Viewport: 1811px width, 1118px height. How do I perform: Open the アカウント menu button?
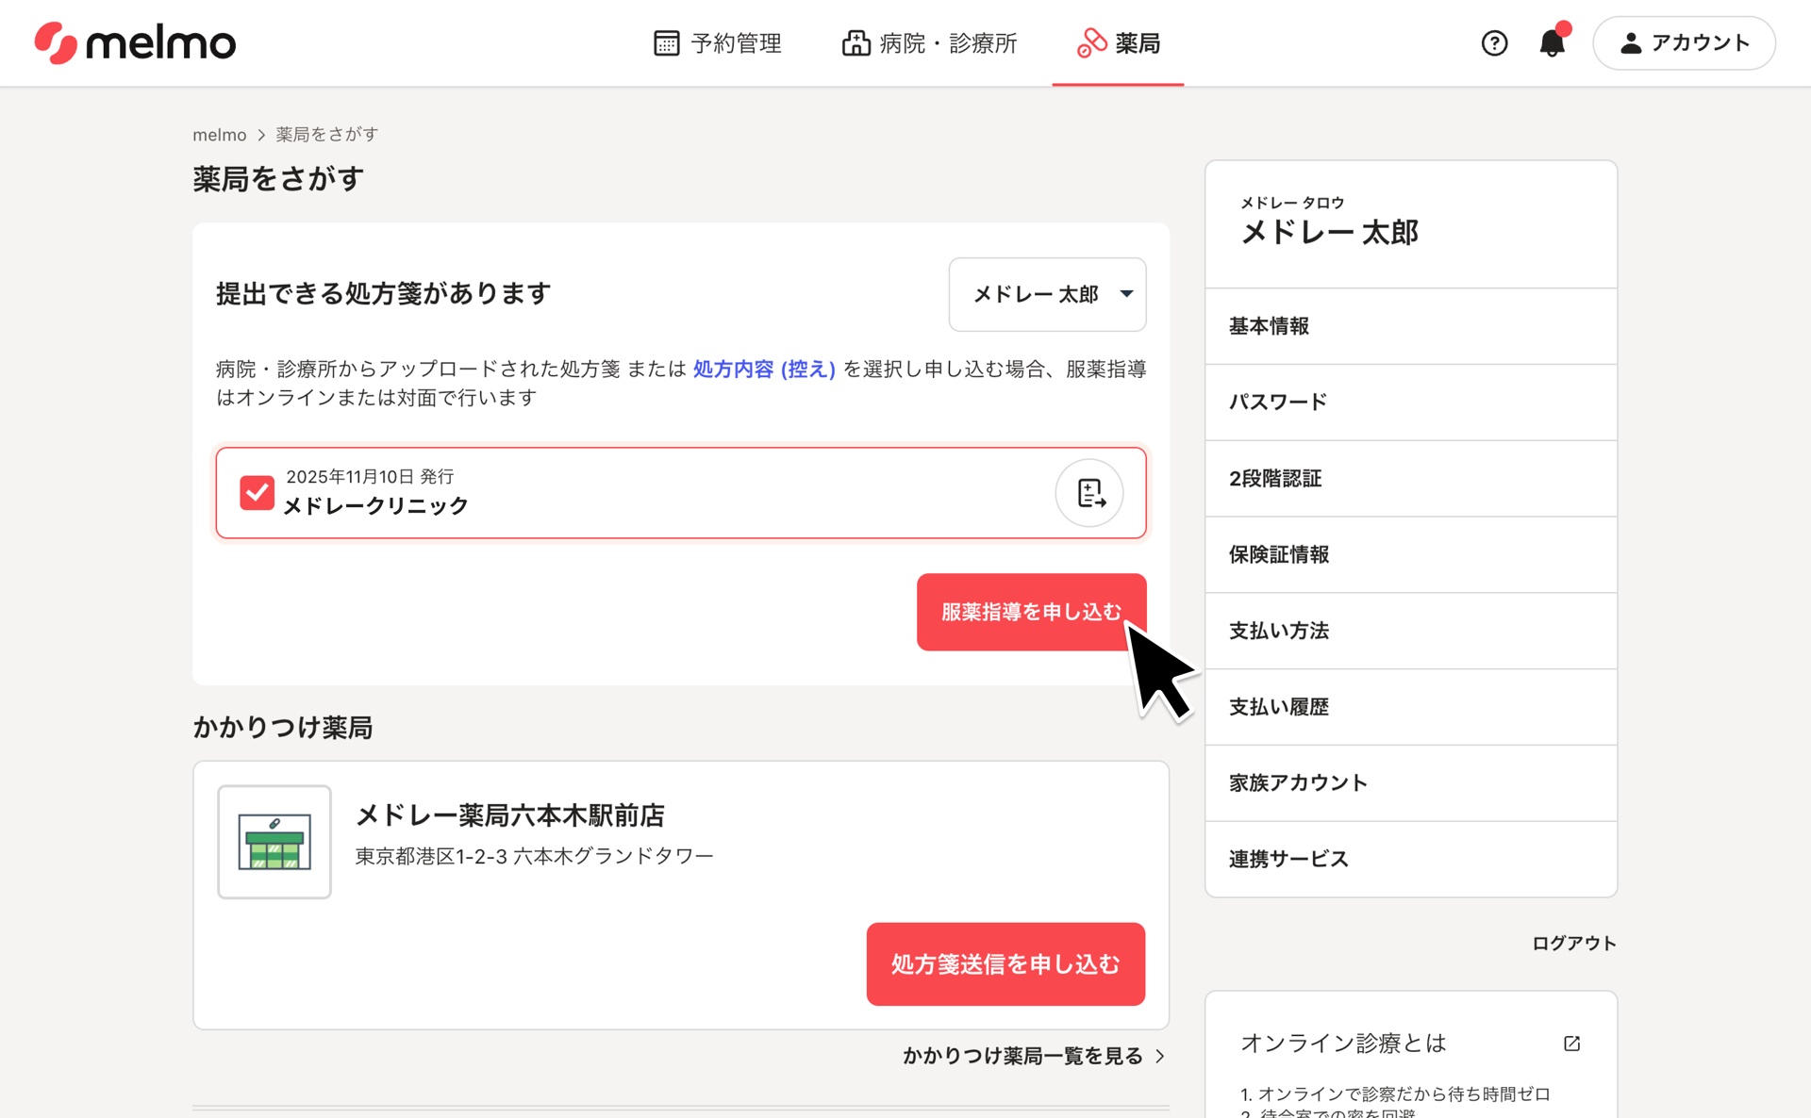(x=1684, y=42)
